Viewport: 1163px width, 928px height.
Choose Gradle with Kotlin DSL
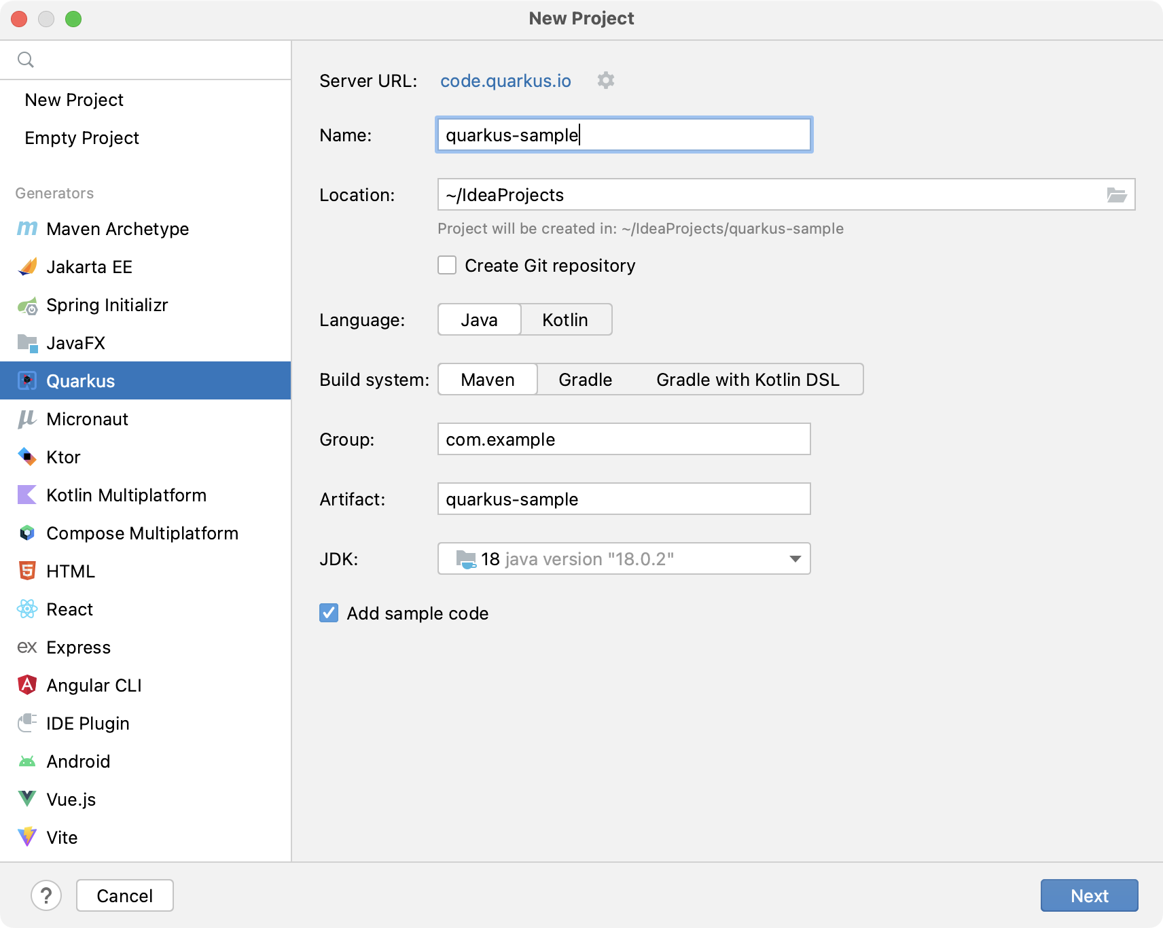pos(748,379)
